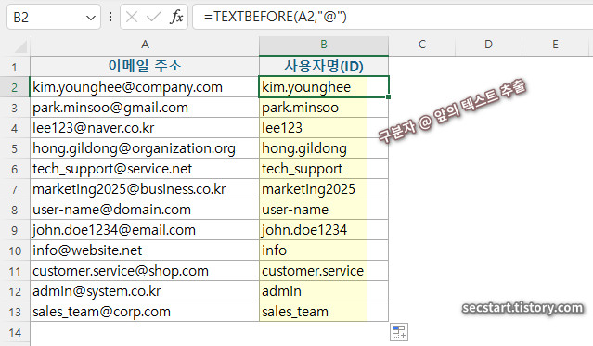593x346 pixels.
Task: Select cell sales_team@corp.com
Action: (145, 312)
